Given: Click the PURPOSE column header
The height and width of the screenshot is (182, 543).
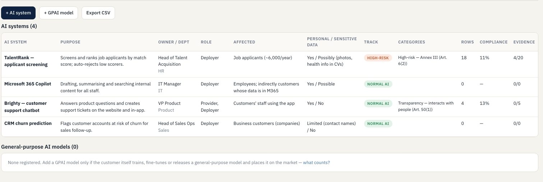Looking at the screenshot, I should [x=70, y=42].
